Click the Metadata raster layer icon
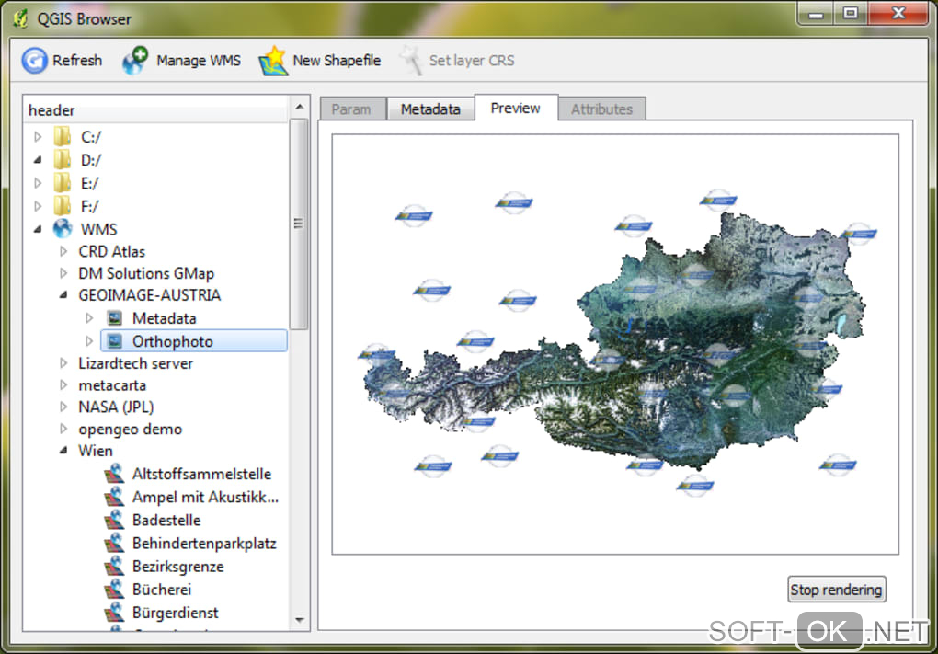The height and width of the screenshot is (654, 938). pos(114,317)
